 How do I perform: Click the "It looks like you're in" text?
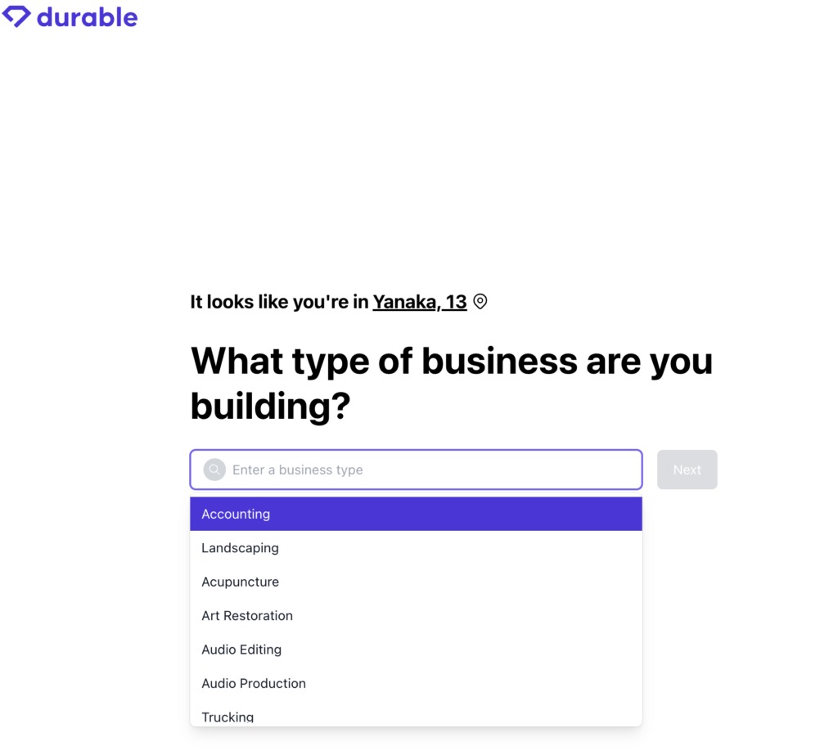(279, 302)
